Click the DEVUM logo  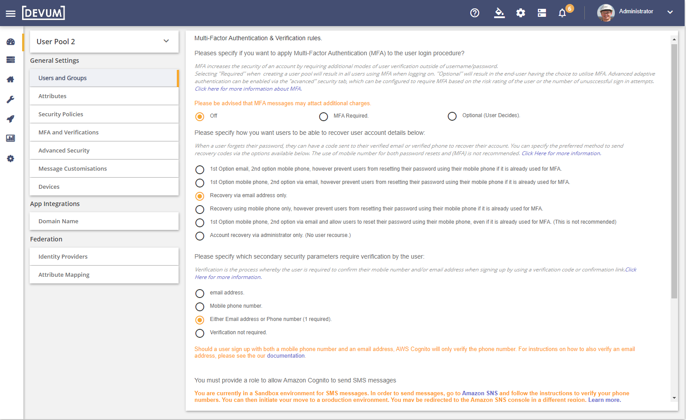point(43,13)
